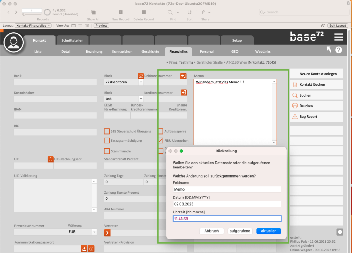Open the Kontakt main tab
Screen dimensions: 352x253
[40, 40]
